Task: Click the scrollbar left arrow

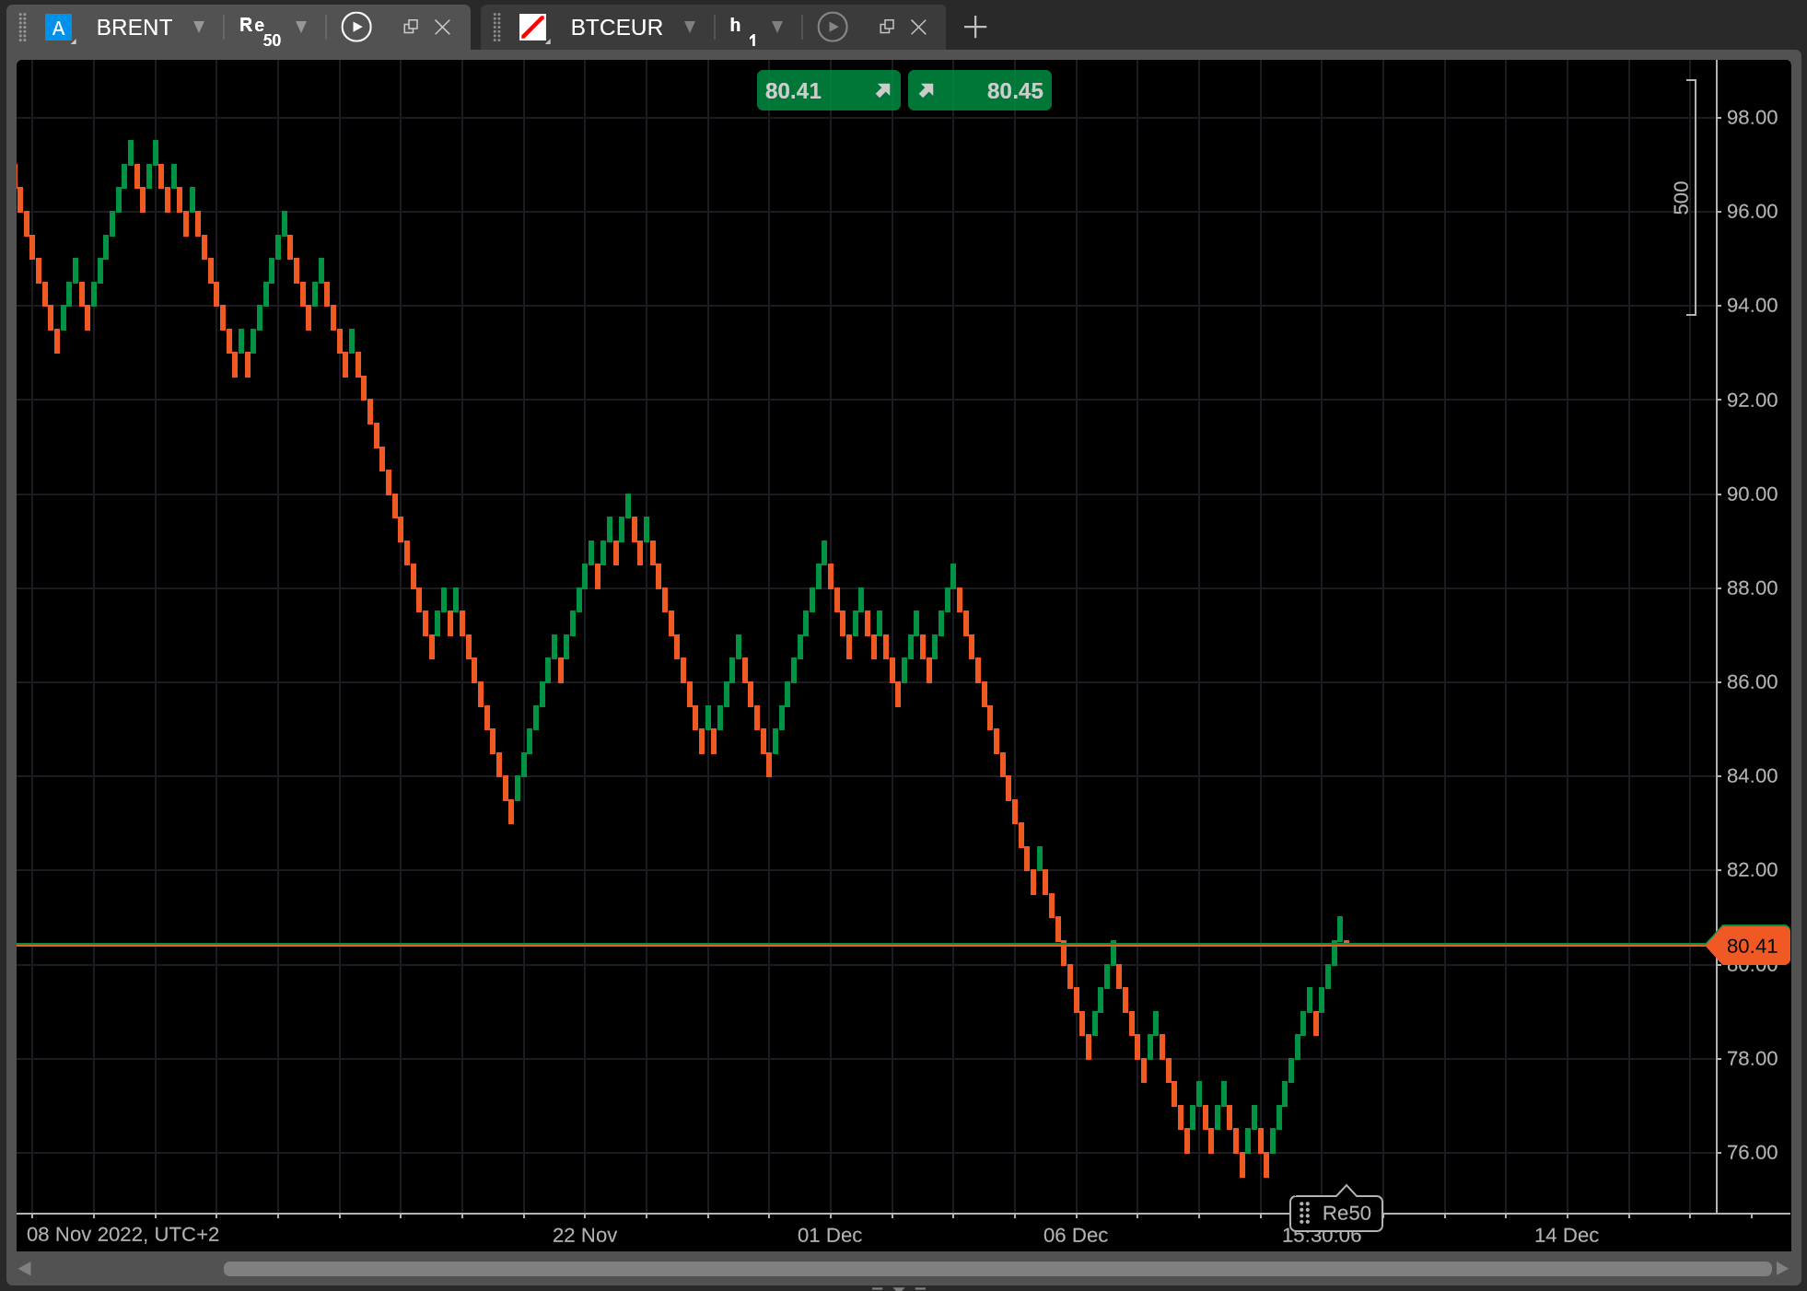Action: point(25,1269)
